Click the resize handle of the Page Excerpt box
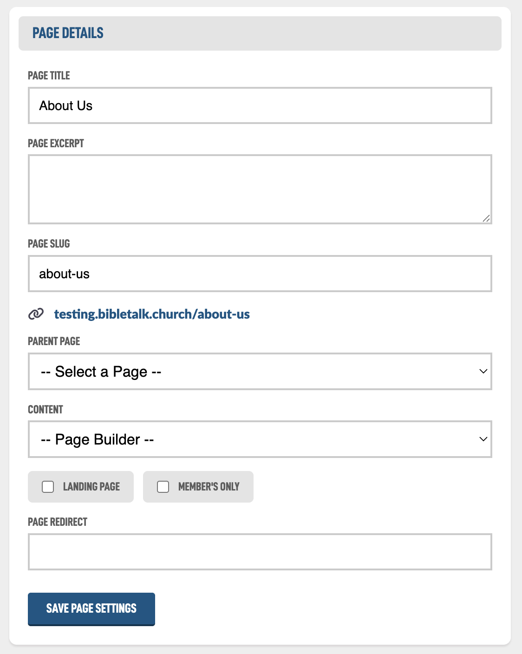This screenshot has height=654, width=522. coord(486,218)
